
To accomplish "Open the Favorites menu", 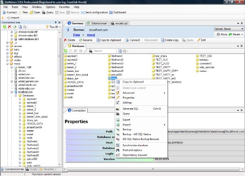I will coord(65,7).
